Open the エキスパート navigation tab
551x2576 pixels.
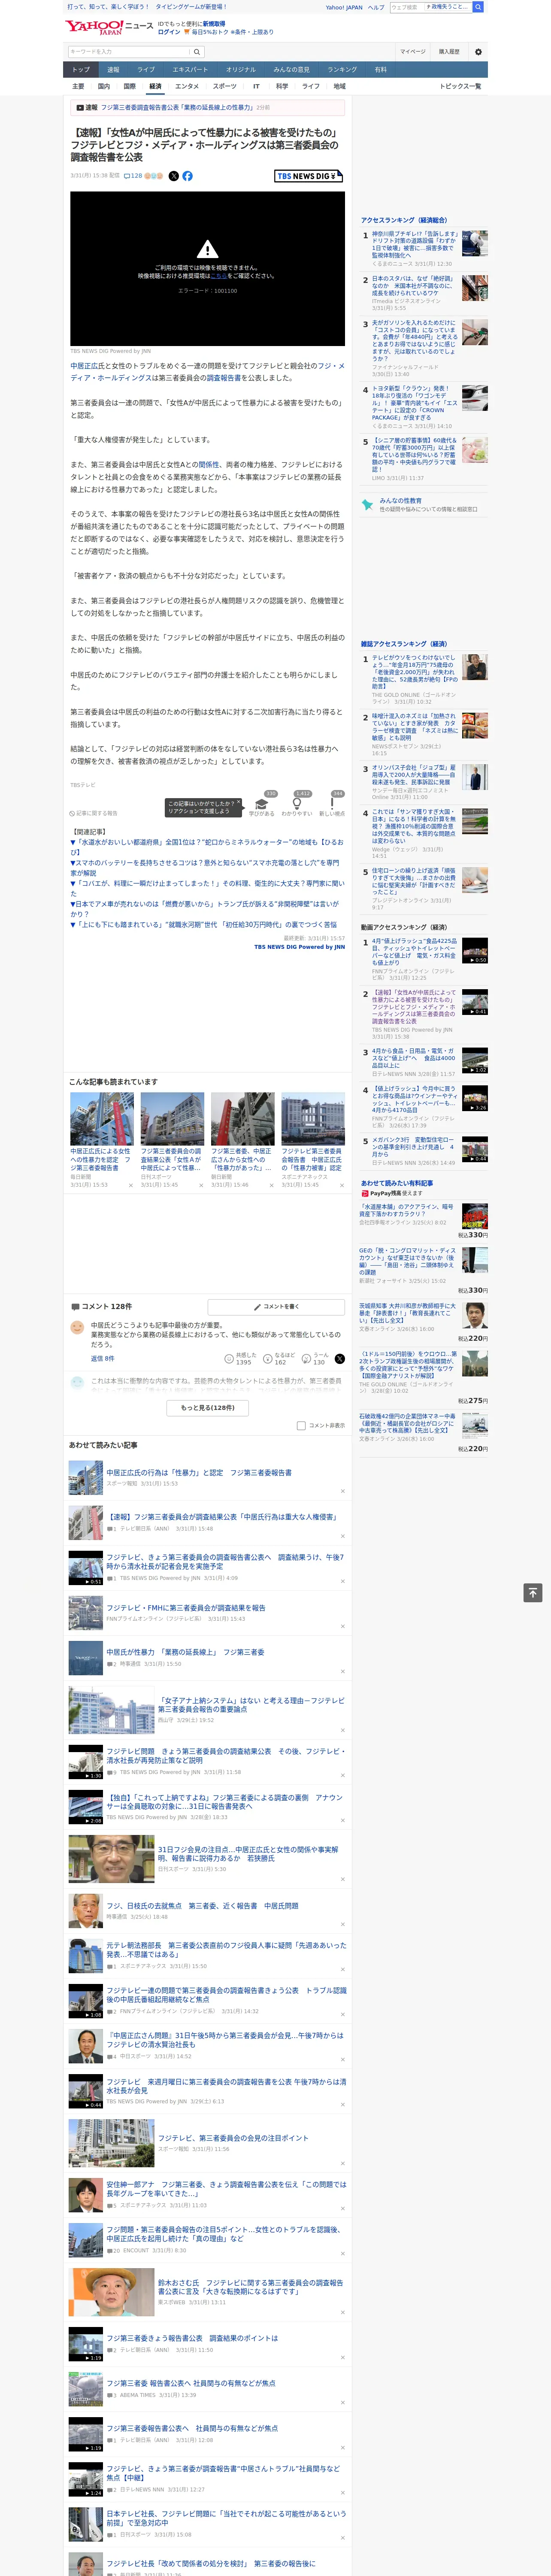tap(190, 70)
